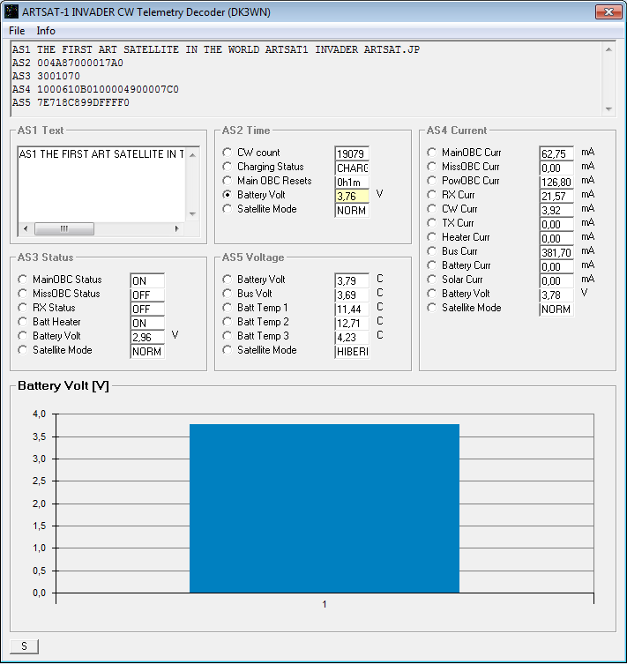Screen dimensions: 627x664
Task: Click the RX Curr 21,57 field
Action: point(556,196)
